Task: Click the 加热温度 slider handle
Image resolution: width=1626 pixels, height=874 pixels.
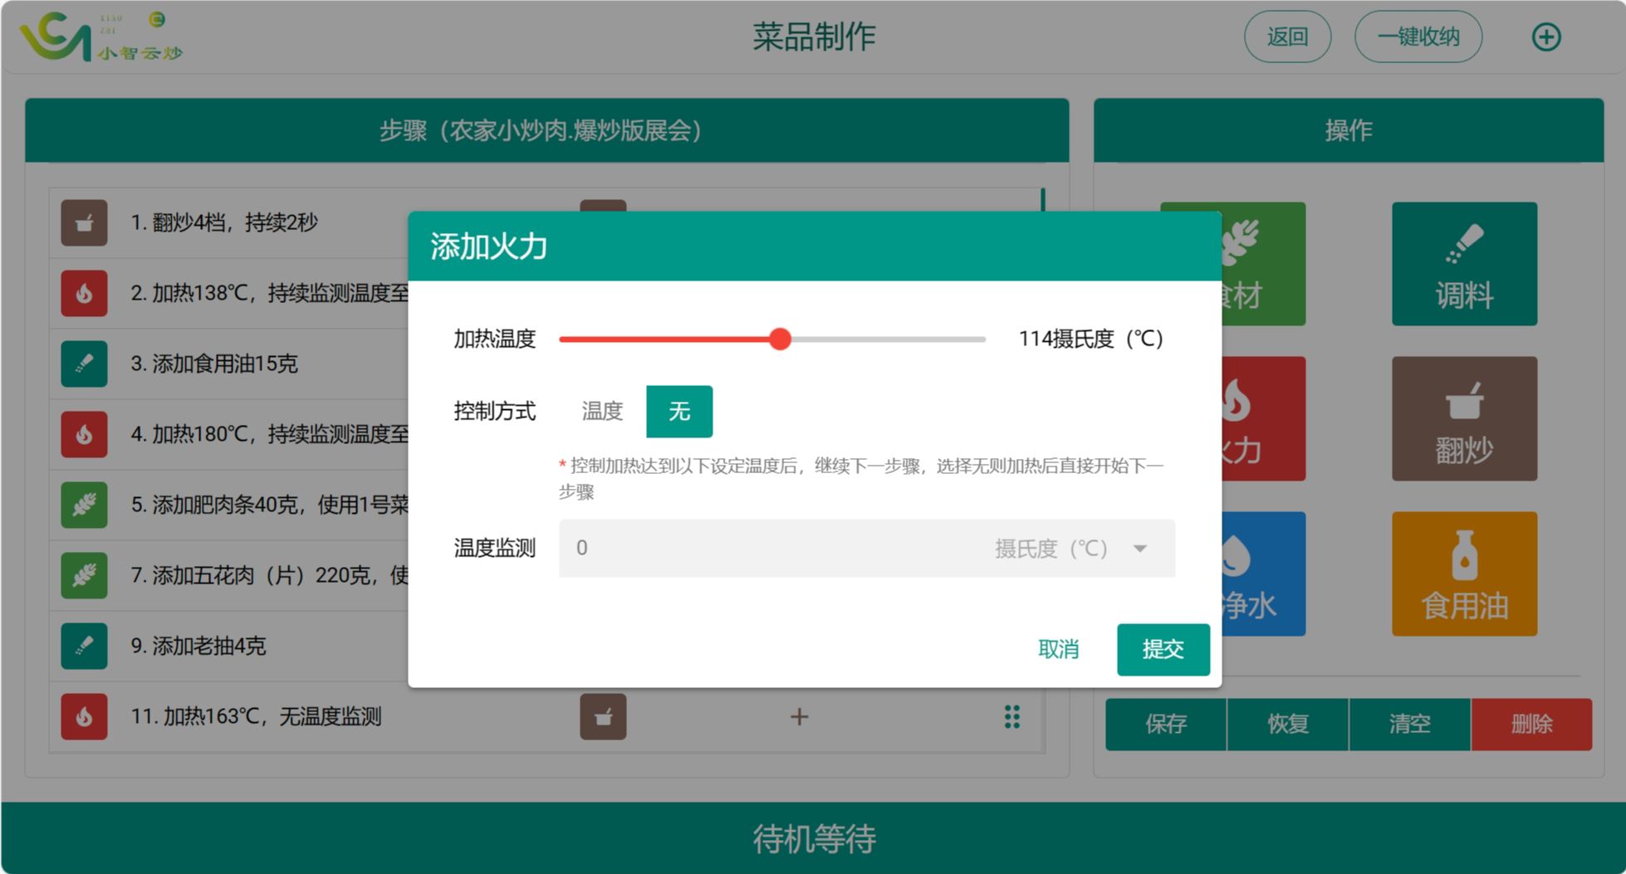Action: [x=780, y=339]
